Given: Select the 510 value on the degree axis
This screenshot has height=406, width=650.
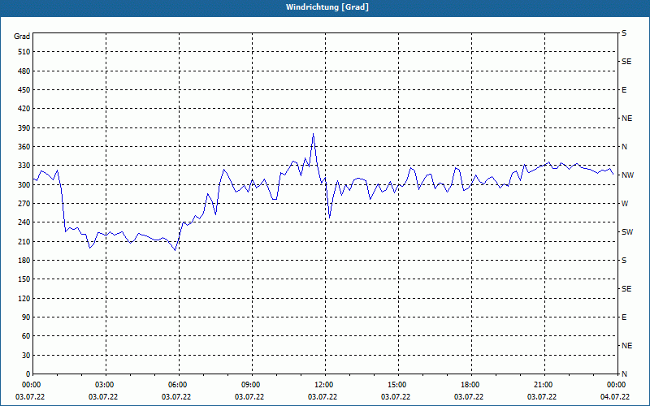Looking at the screenshot, I should pos(24,52).
